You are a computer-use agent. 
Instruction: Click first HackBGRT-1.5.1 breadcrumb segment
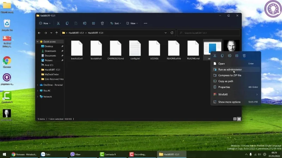(x=76, y=33)
